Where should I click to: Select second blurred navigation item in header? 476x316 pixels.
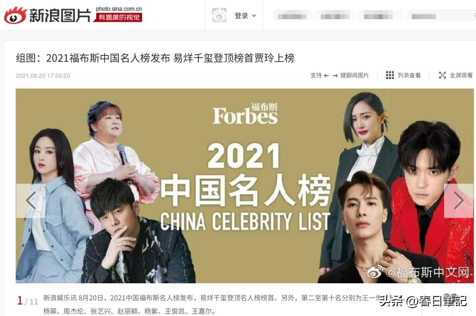tap(335, 16)
